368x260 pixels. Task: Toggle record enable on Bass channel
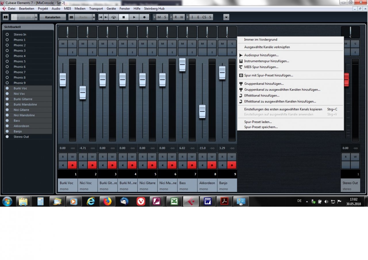[x=192, y=165]
